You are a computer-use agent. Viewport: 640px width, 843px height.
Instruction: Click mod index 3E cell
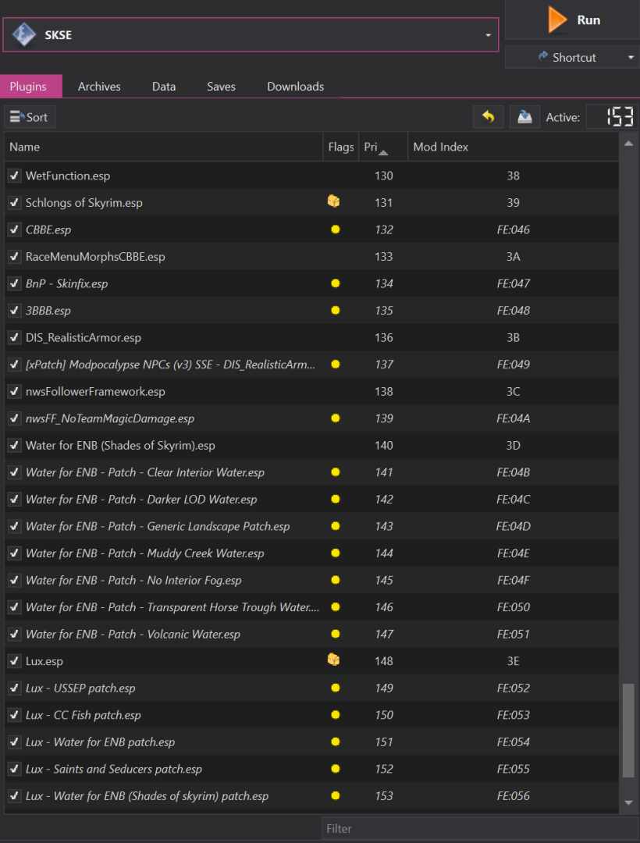(x=514, y=661)
